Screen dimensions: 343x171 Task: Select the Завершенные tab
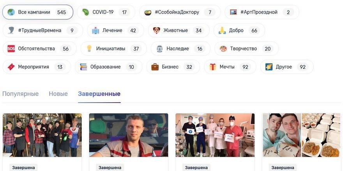[x=99, y=94]
